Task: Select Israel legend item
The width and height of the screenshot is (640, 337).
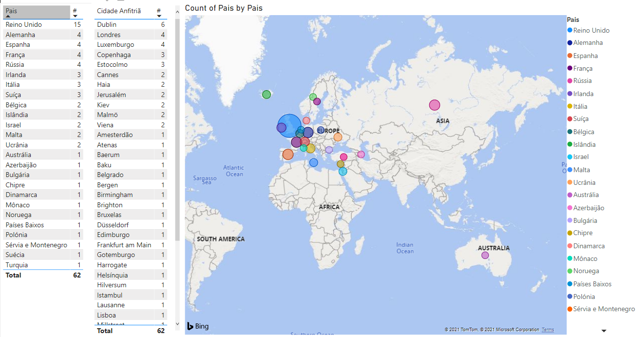Action: 578,157
